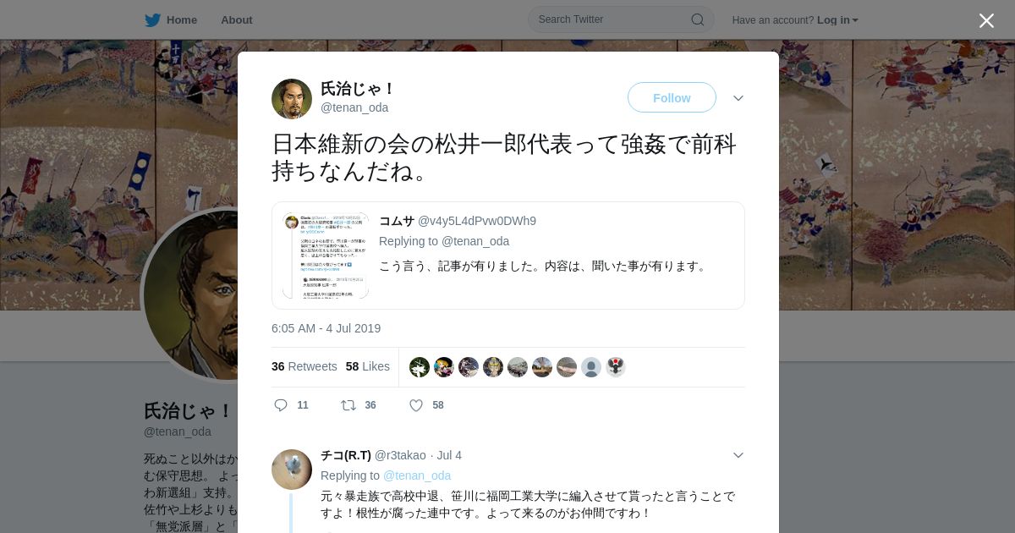The width and height of the screenshot is (1015, 533).
Task: Close the tweet overlay with X
Action: click(986, 20)
